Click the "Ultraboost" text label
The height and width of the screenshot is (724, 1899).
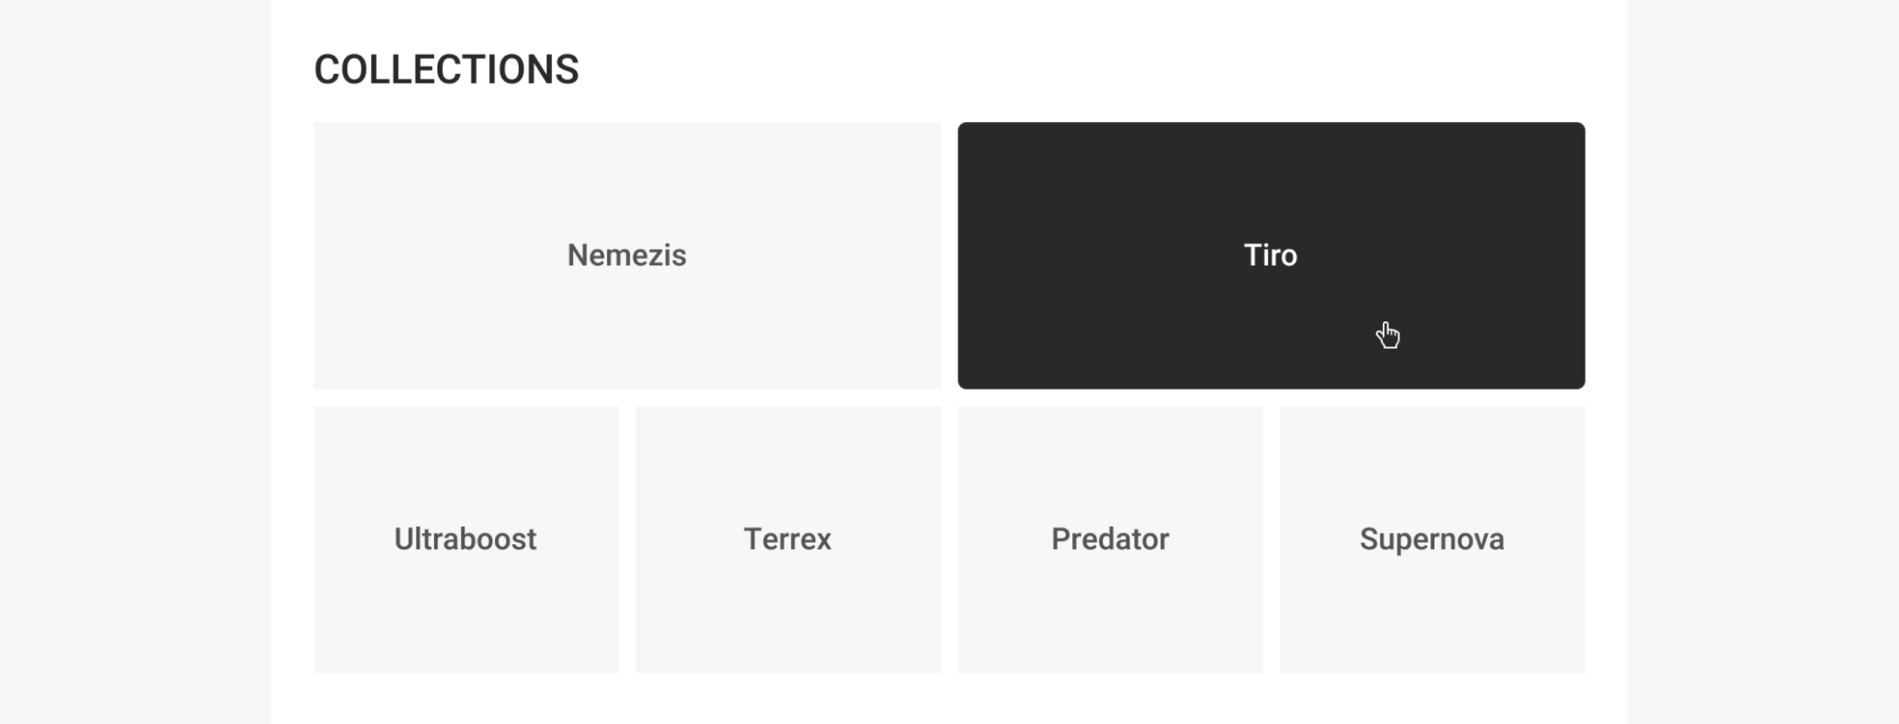[465, 539]
